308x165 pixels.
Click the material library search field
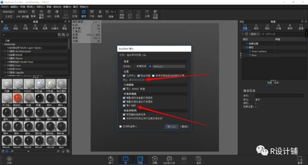29,35
